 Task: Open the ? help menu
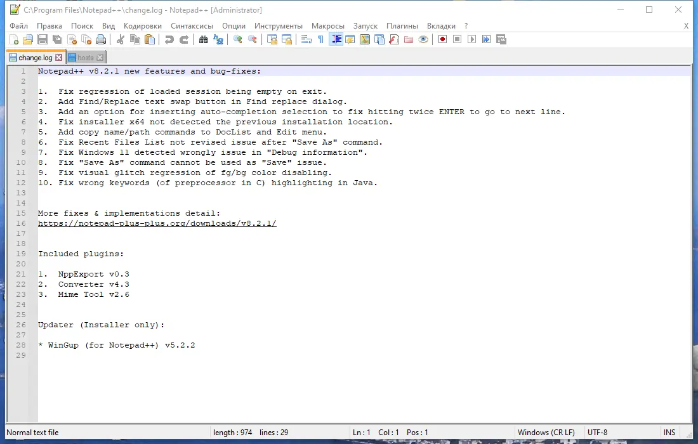coord(466,26)
